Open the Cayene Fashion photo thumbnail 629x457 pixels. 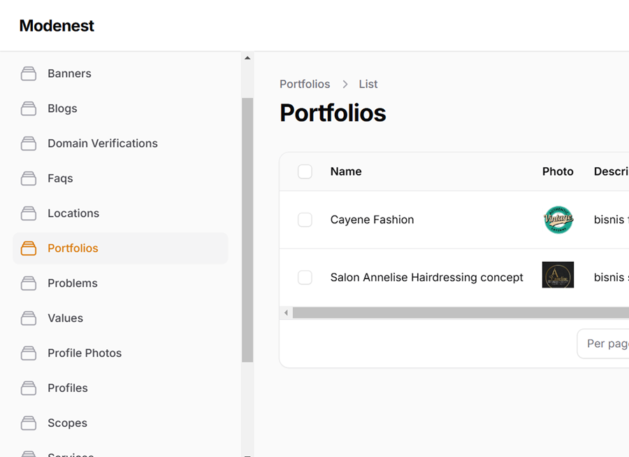pos(558,220)
